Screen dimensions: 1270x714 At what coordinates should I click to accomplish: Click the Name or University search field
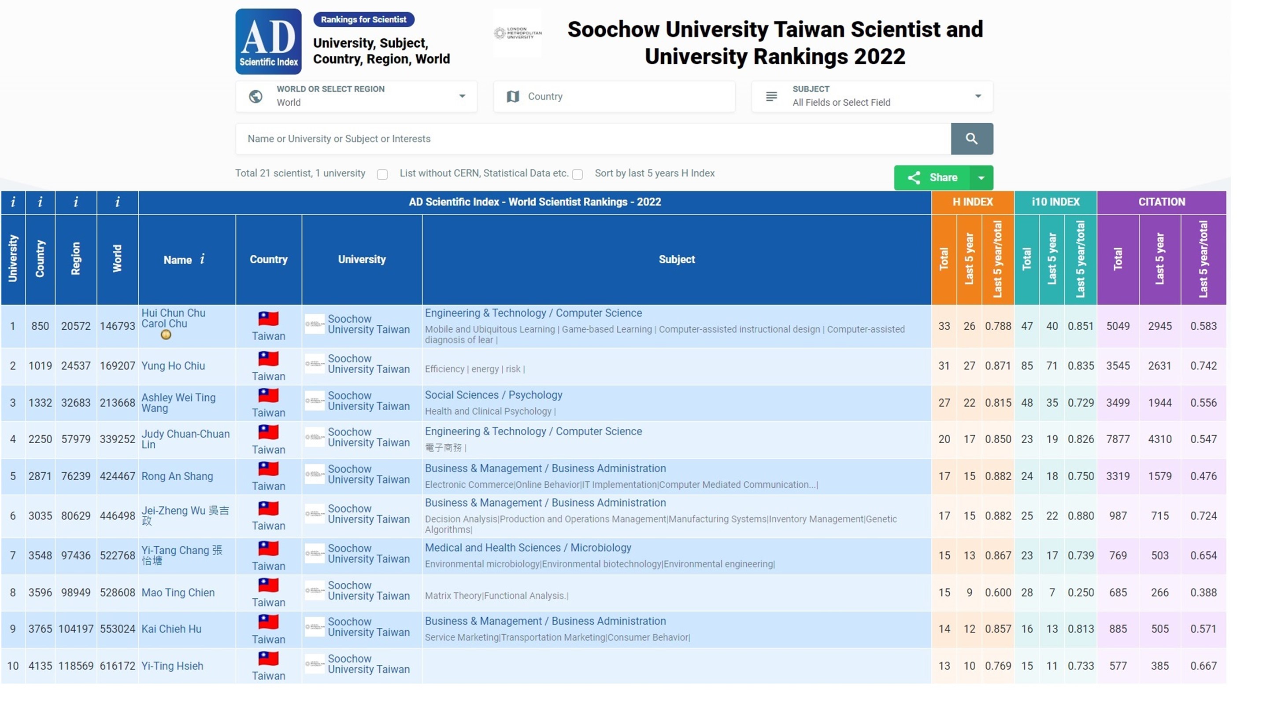[x=592, y=139]
